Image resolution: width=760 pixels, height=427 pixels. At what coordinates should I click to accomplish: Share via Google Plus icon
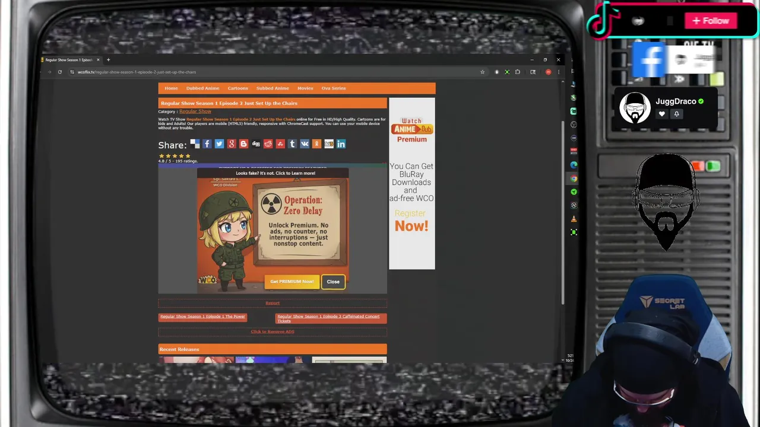pyautogui.click(x=232, y=144)
